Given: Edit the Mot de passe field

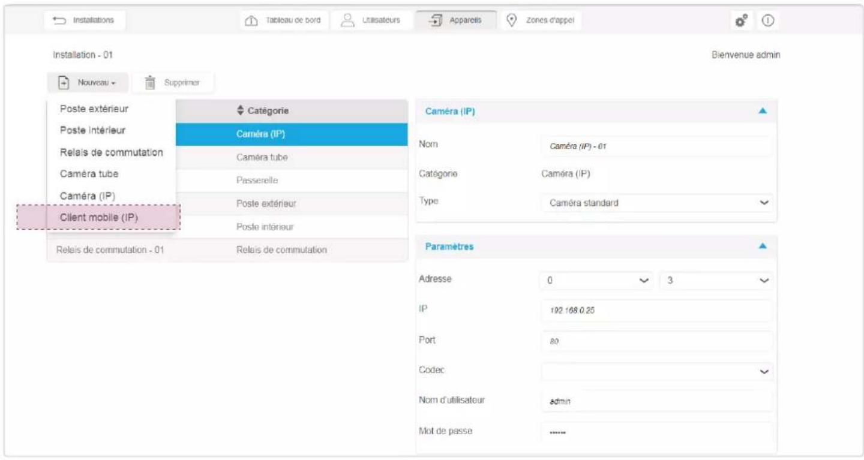Looking at the screenshot, I should (656, 432).
